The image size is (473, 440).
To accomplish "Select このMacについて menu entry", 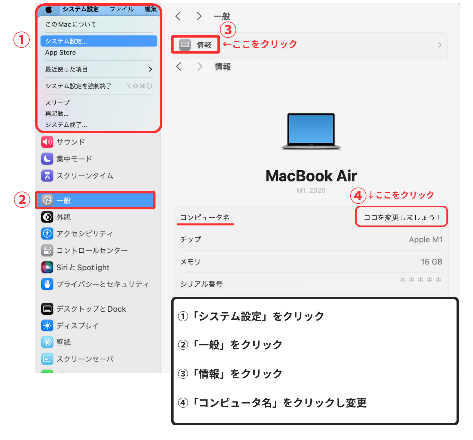I will pyautogui.click(x=71, y=24).
